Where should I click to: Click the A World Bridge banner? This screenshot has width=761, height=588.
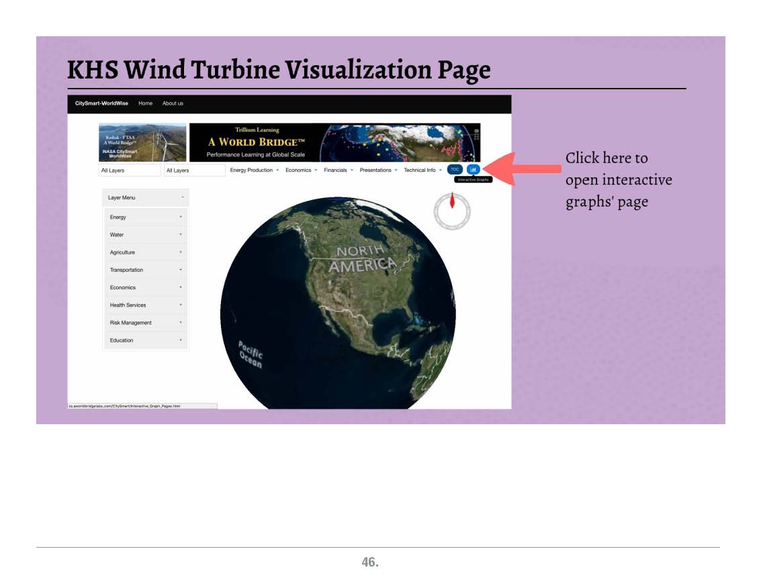tap(334, 142)
